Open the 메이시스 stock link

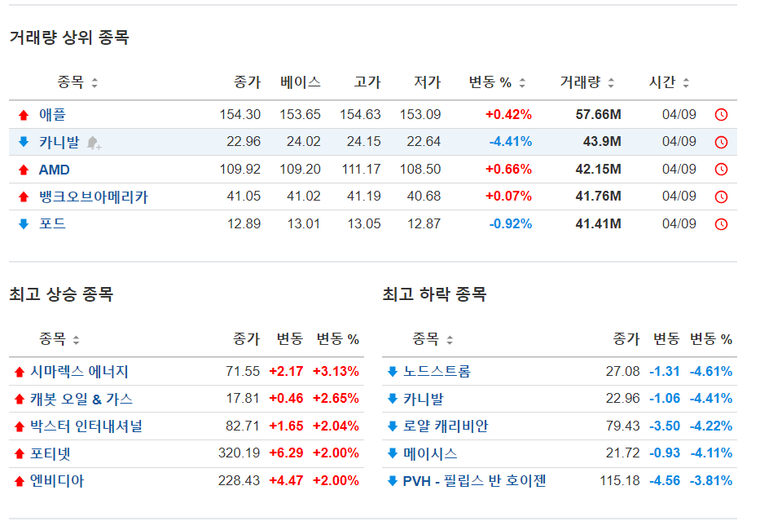click(430, 454)
